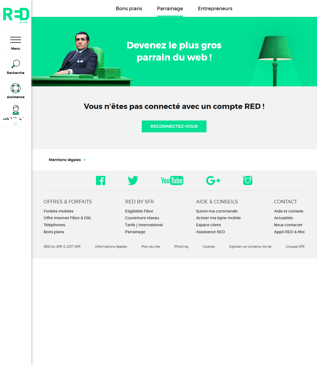Click the Assistance lifebuoy icon
Image resolution: width=317 pixels, height=365 pixels.
pos(16,88)
